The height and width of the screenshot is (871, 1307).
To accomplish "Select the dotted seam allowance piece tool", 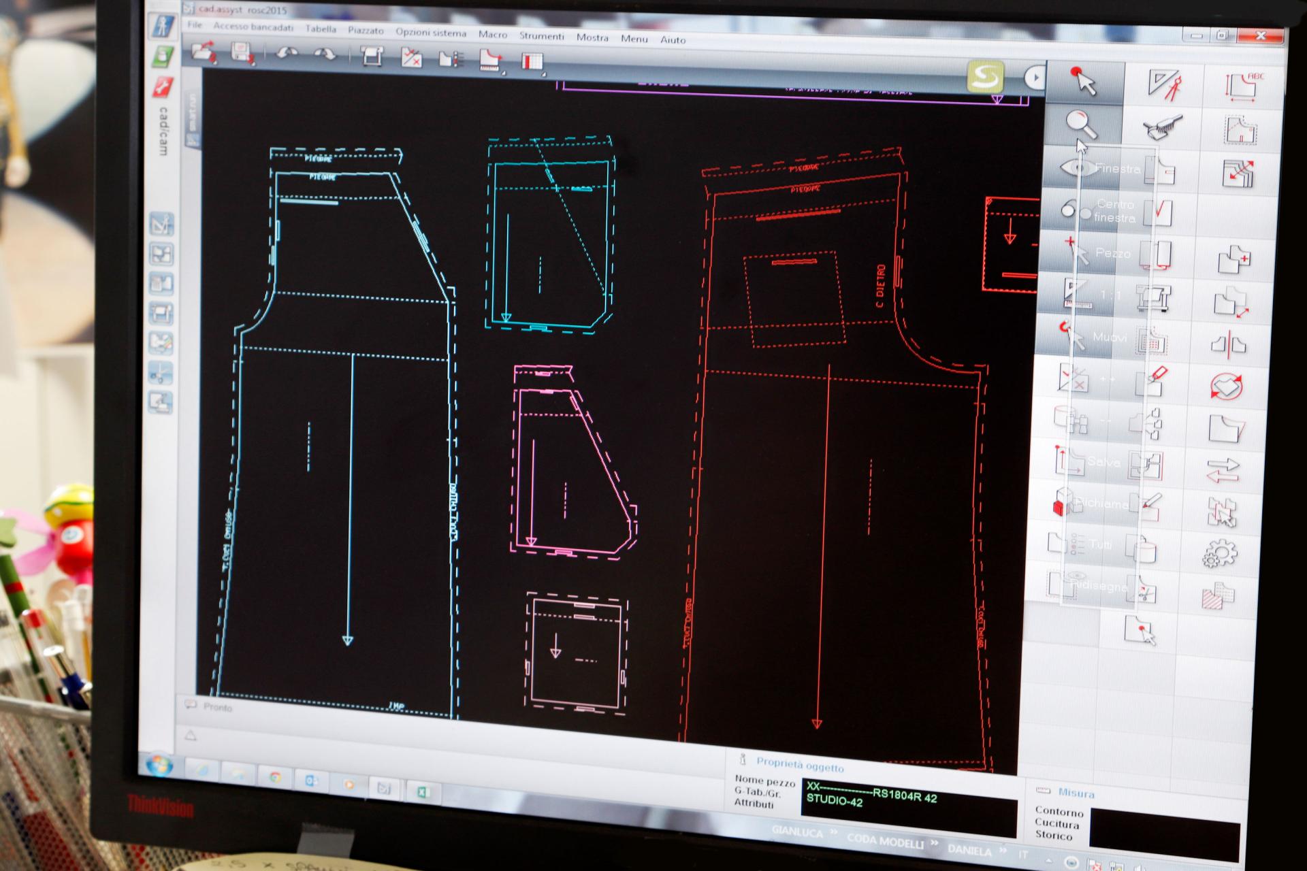I will point(1240,131).
